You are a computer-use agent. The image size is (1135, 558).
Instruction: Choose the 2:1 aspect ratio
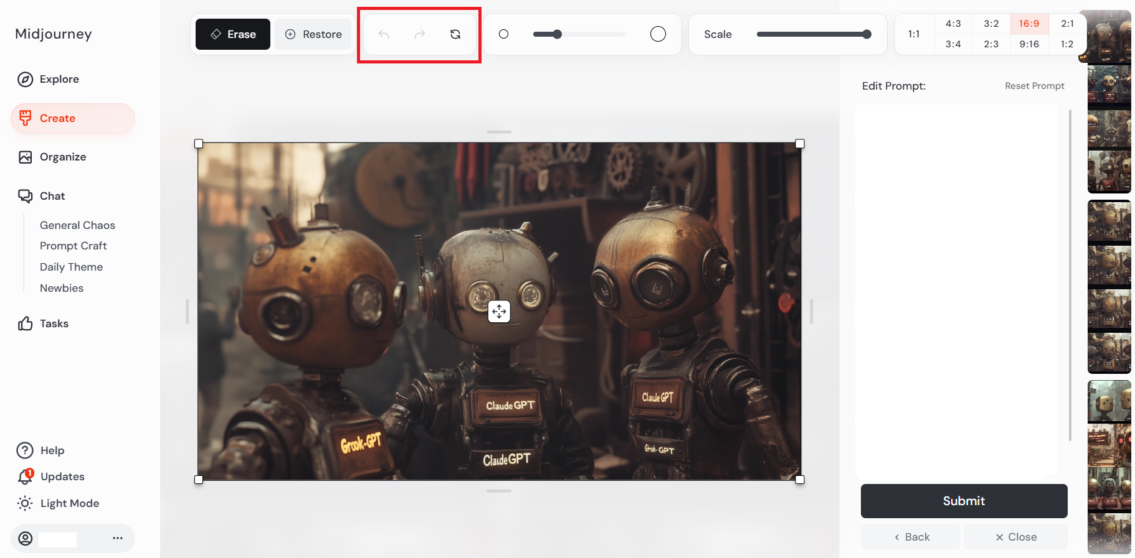1067,24
